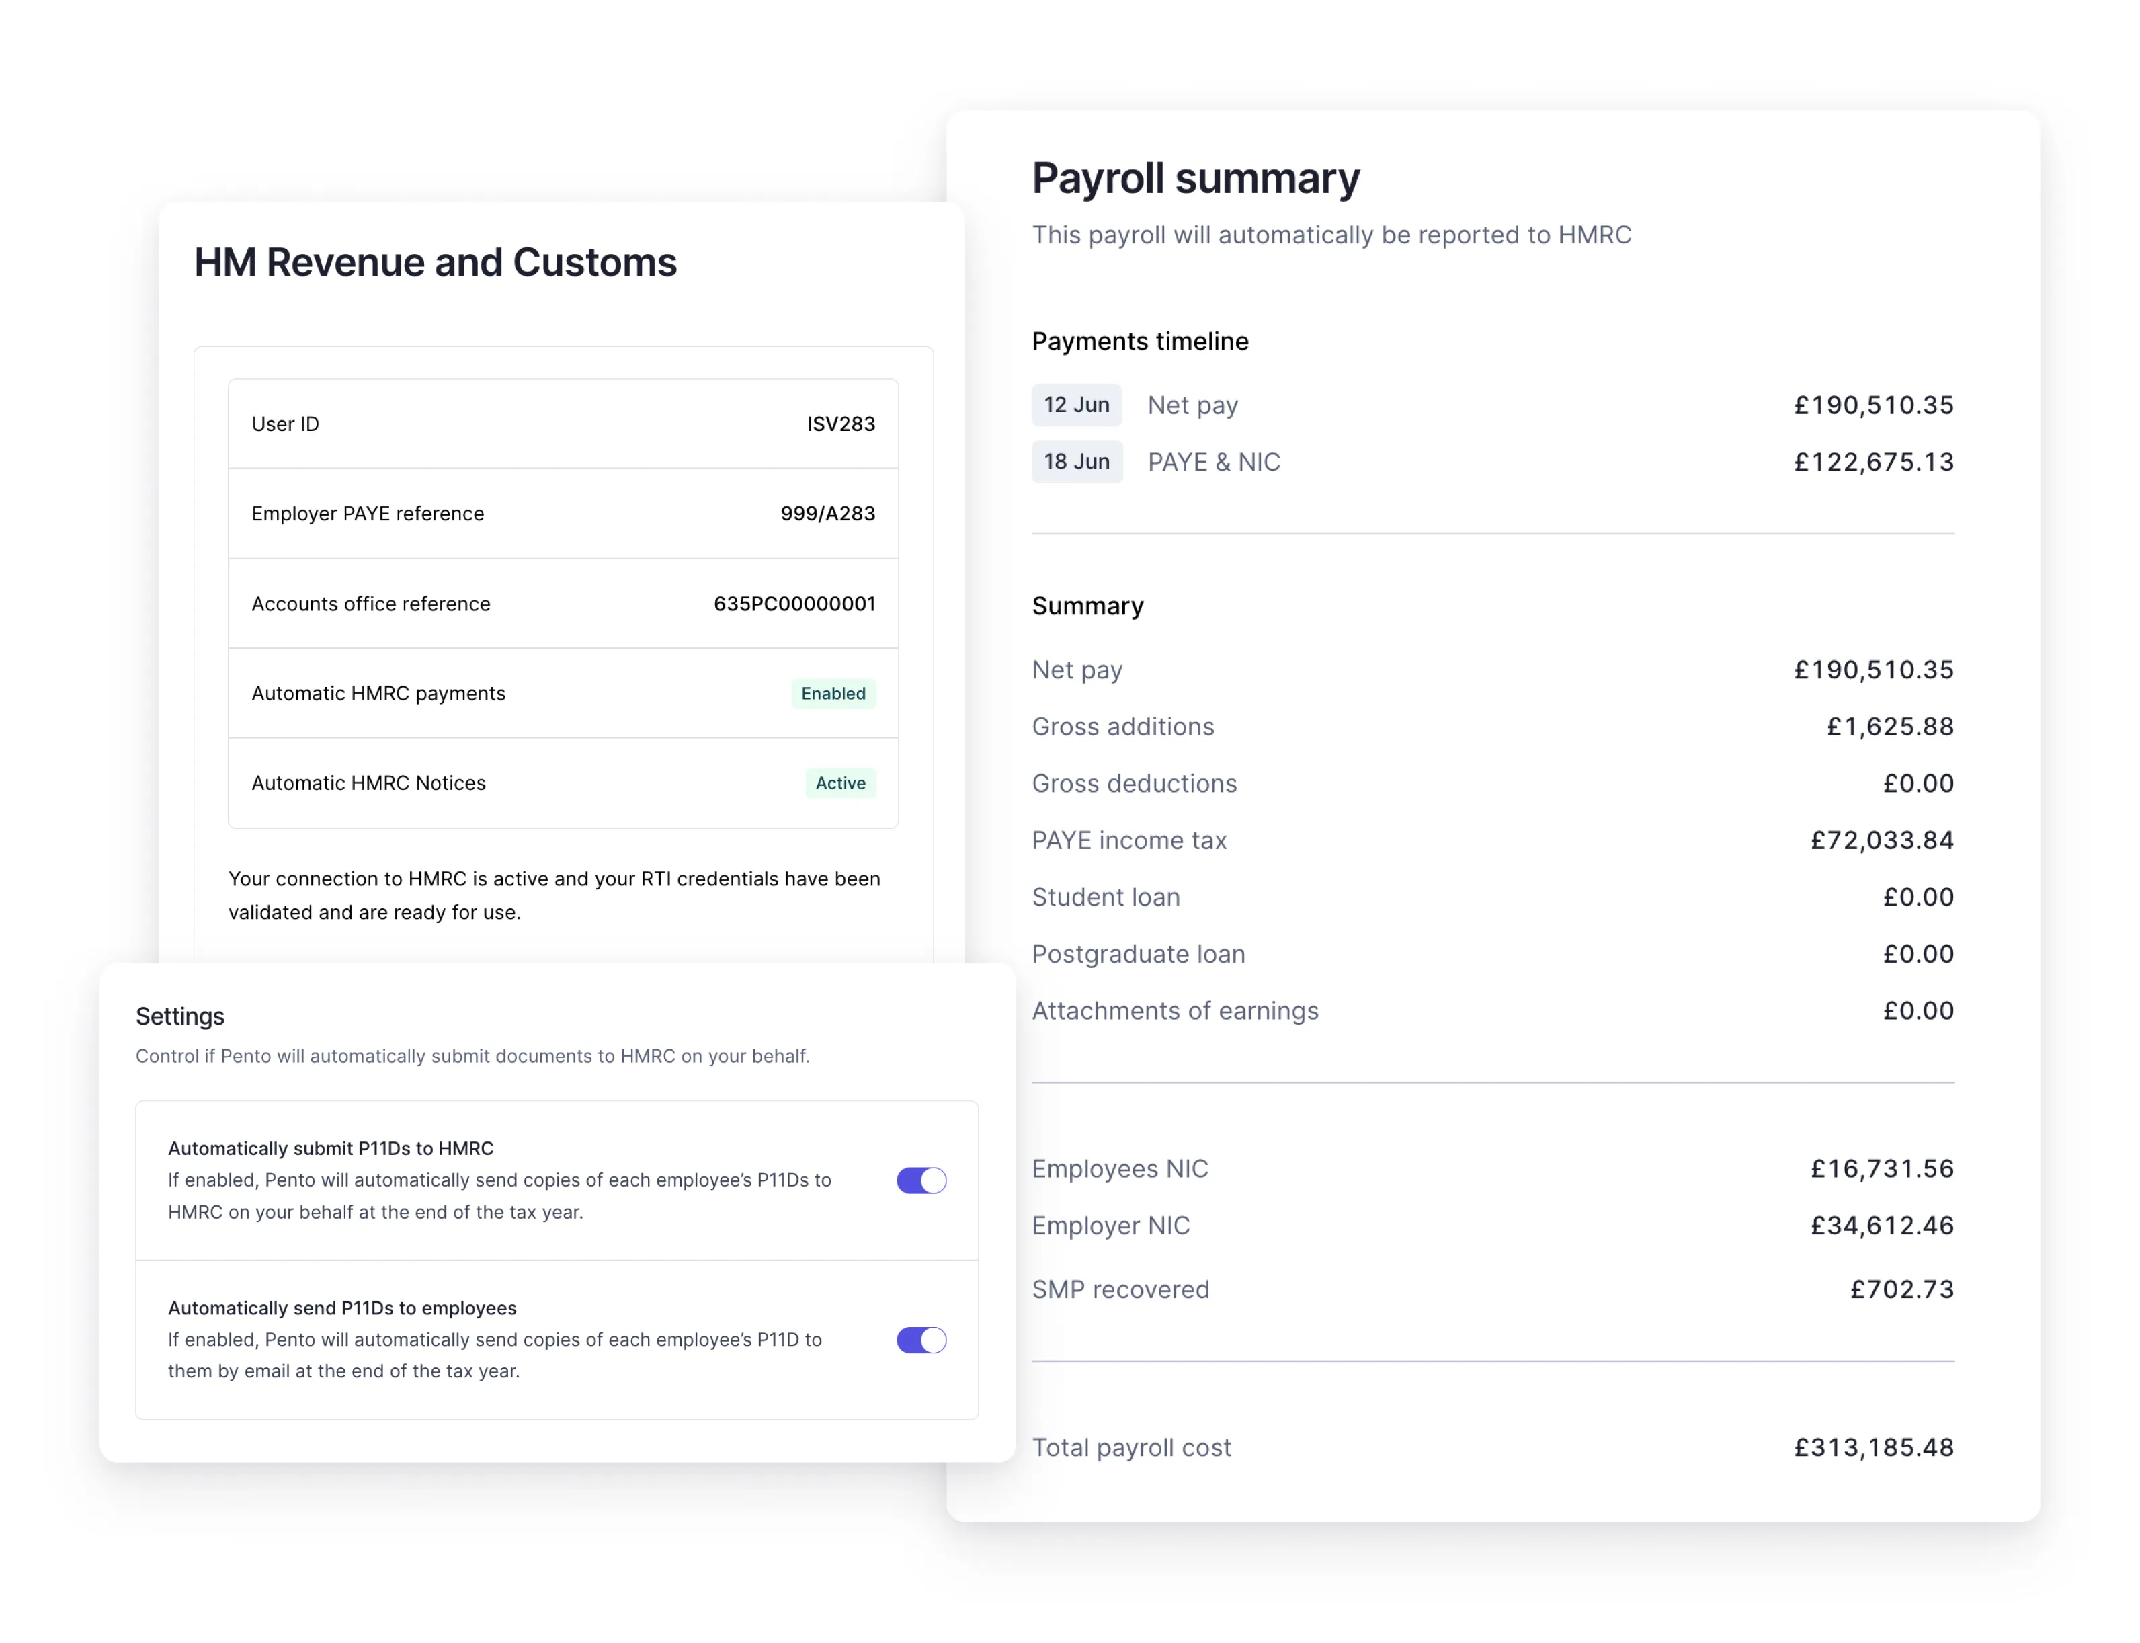Click the Accounts office reference label
The width and height of the screenshot is (2140, 1643).
click(x=370, y=604)
